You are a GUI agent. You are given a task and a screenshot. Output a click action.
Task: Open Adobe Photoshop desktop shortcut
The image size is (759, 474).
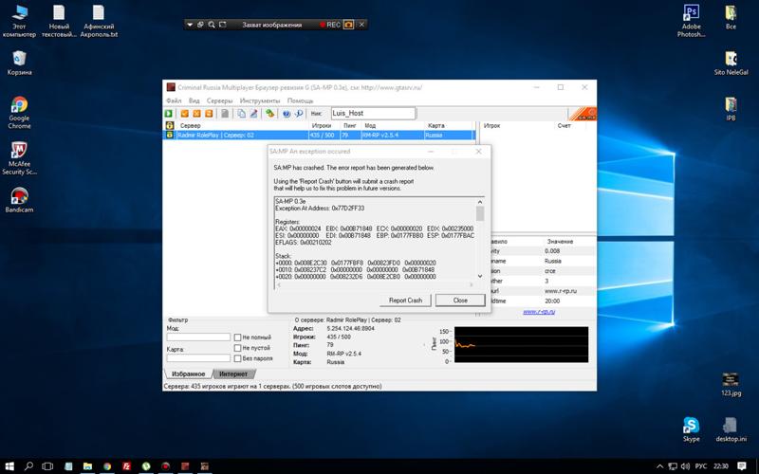pos(691,21)
